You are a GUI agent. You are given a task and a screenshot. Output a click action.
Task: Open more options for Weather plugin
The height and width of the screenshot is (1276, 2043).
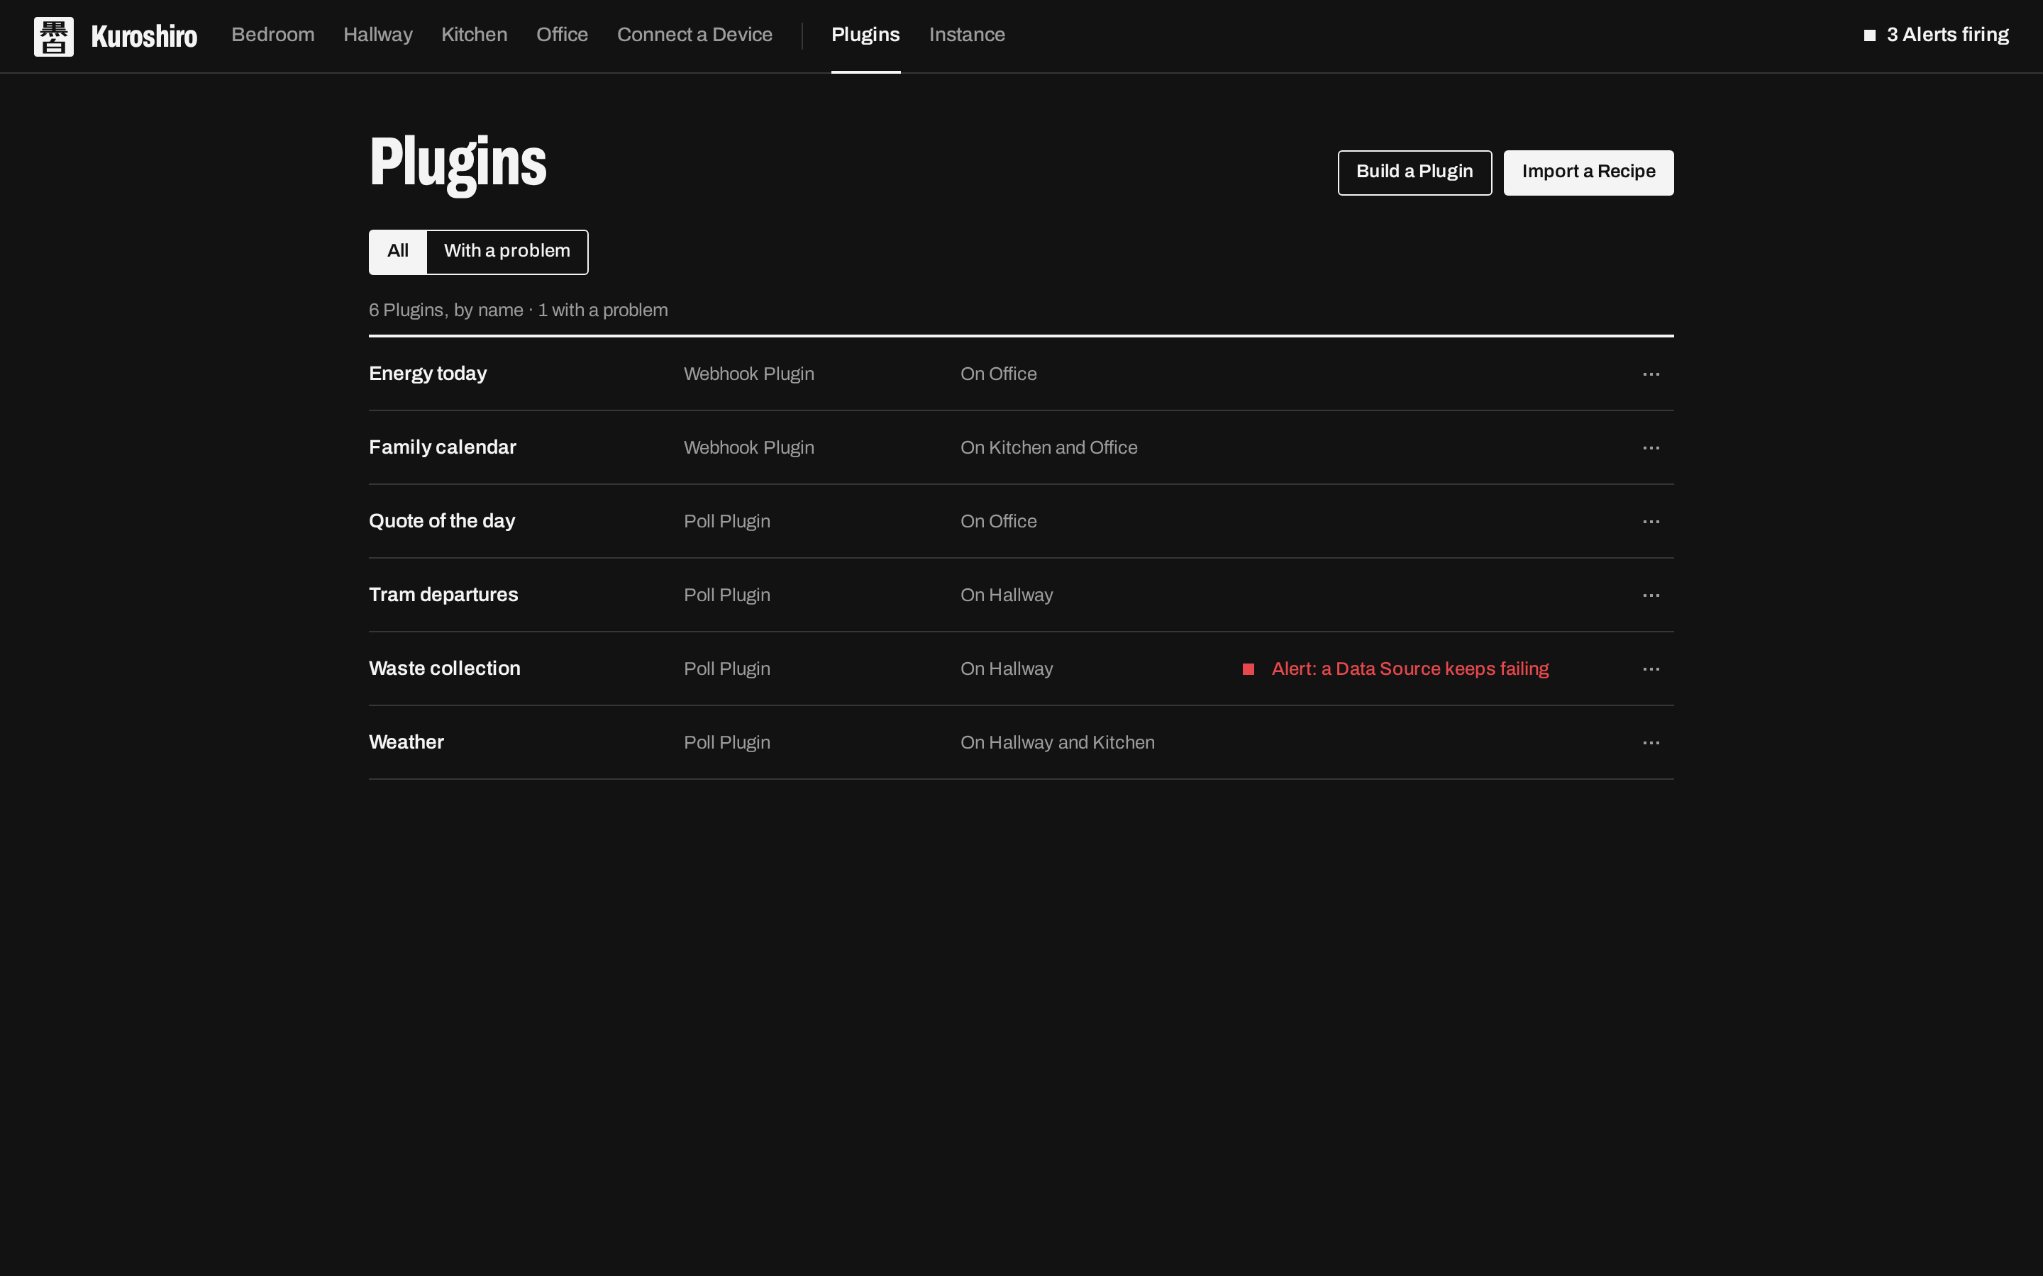click(1651, 743)
